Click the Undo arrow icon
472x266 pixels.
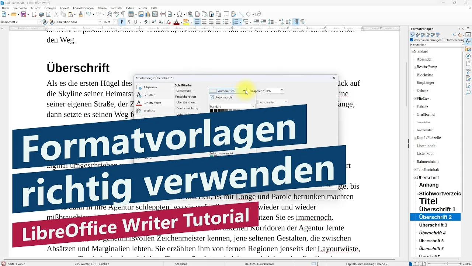[88, 14]
